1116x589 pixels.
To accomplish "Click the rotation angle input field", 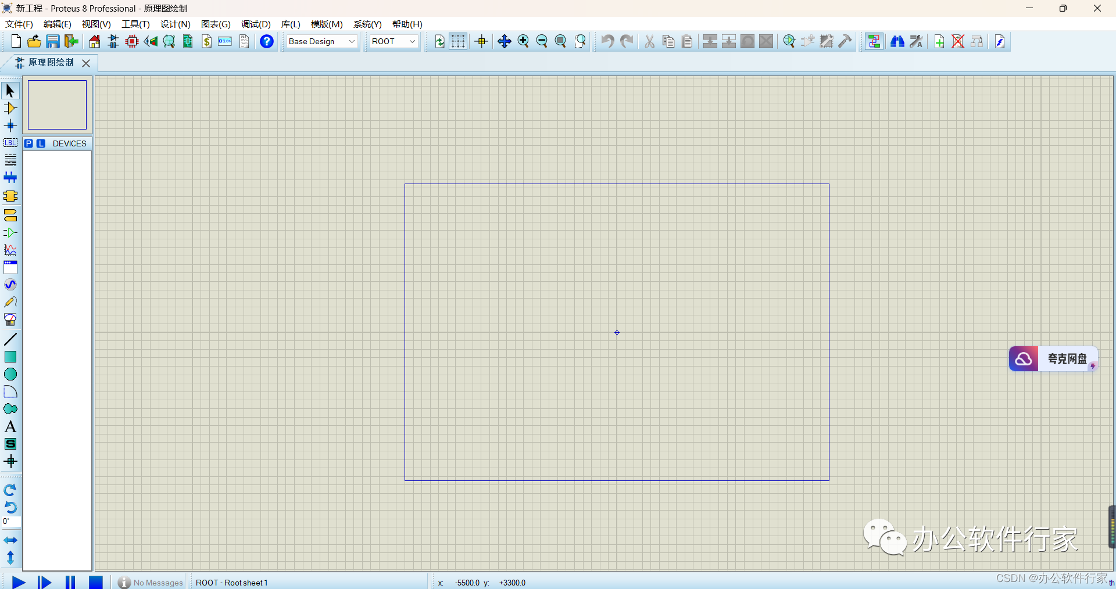I will [x=11, y=522].
